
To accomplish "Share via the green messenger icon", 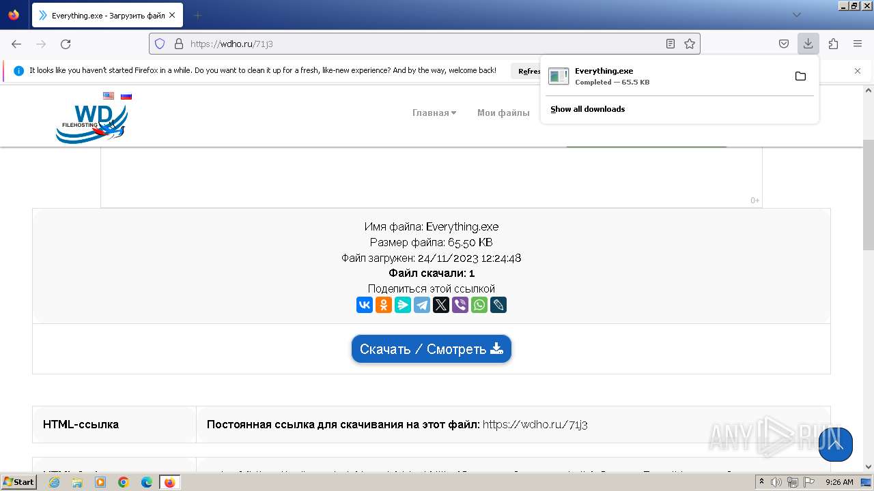I will pyautogui.click(x=403, y=305).
